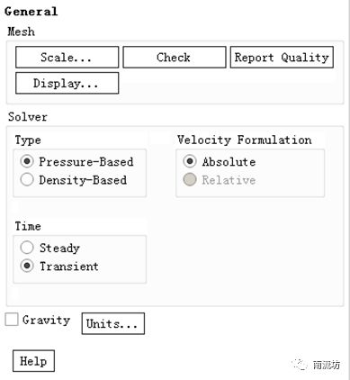Viewport: 350px width, 380px height.
Task: Enable the Gravity checkbox
Action: tap(12, 320)
